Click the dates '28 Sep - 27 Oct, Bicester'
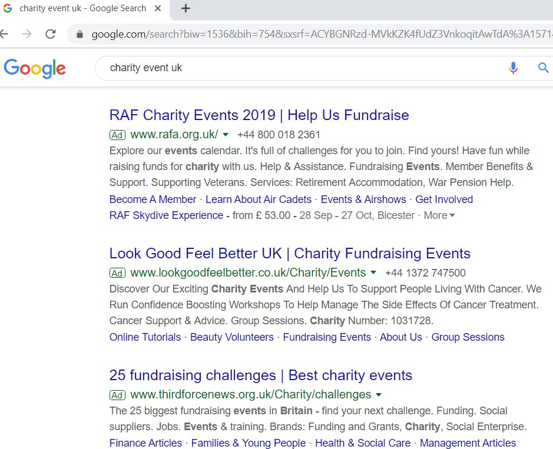Screen dimensions: 553x449 pos(357,215)
